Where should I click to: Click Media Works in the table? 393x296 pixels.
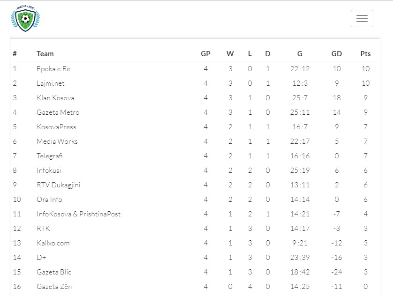pos(57,141)
